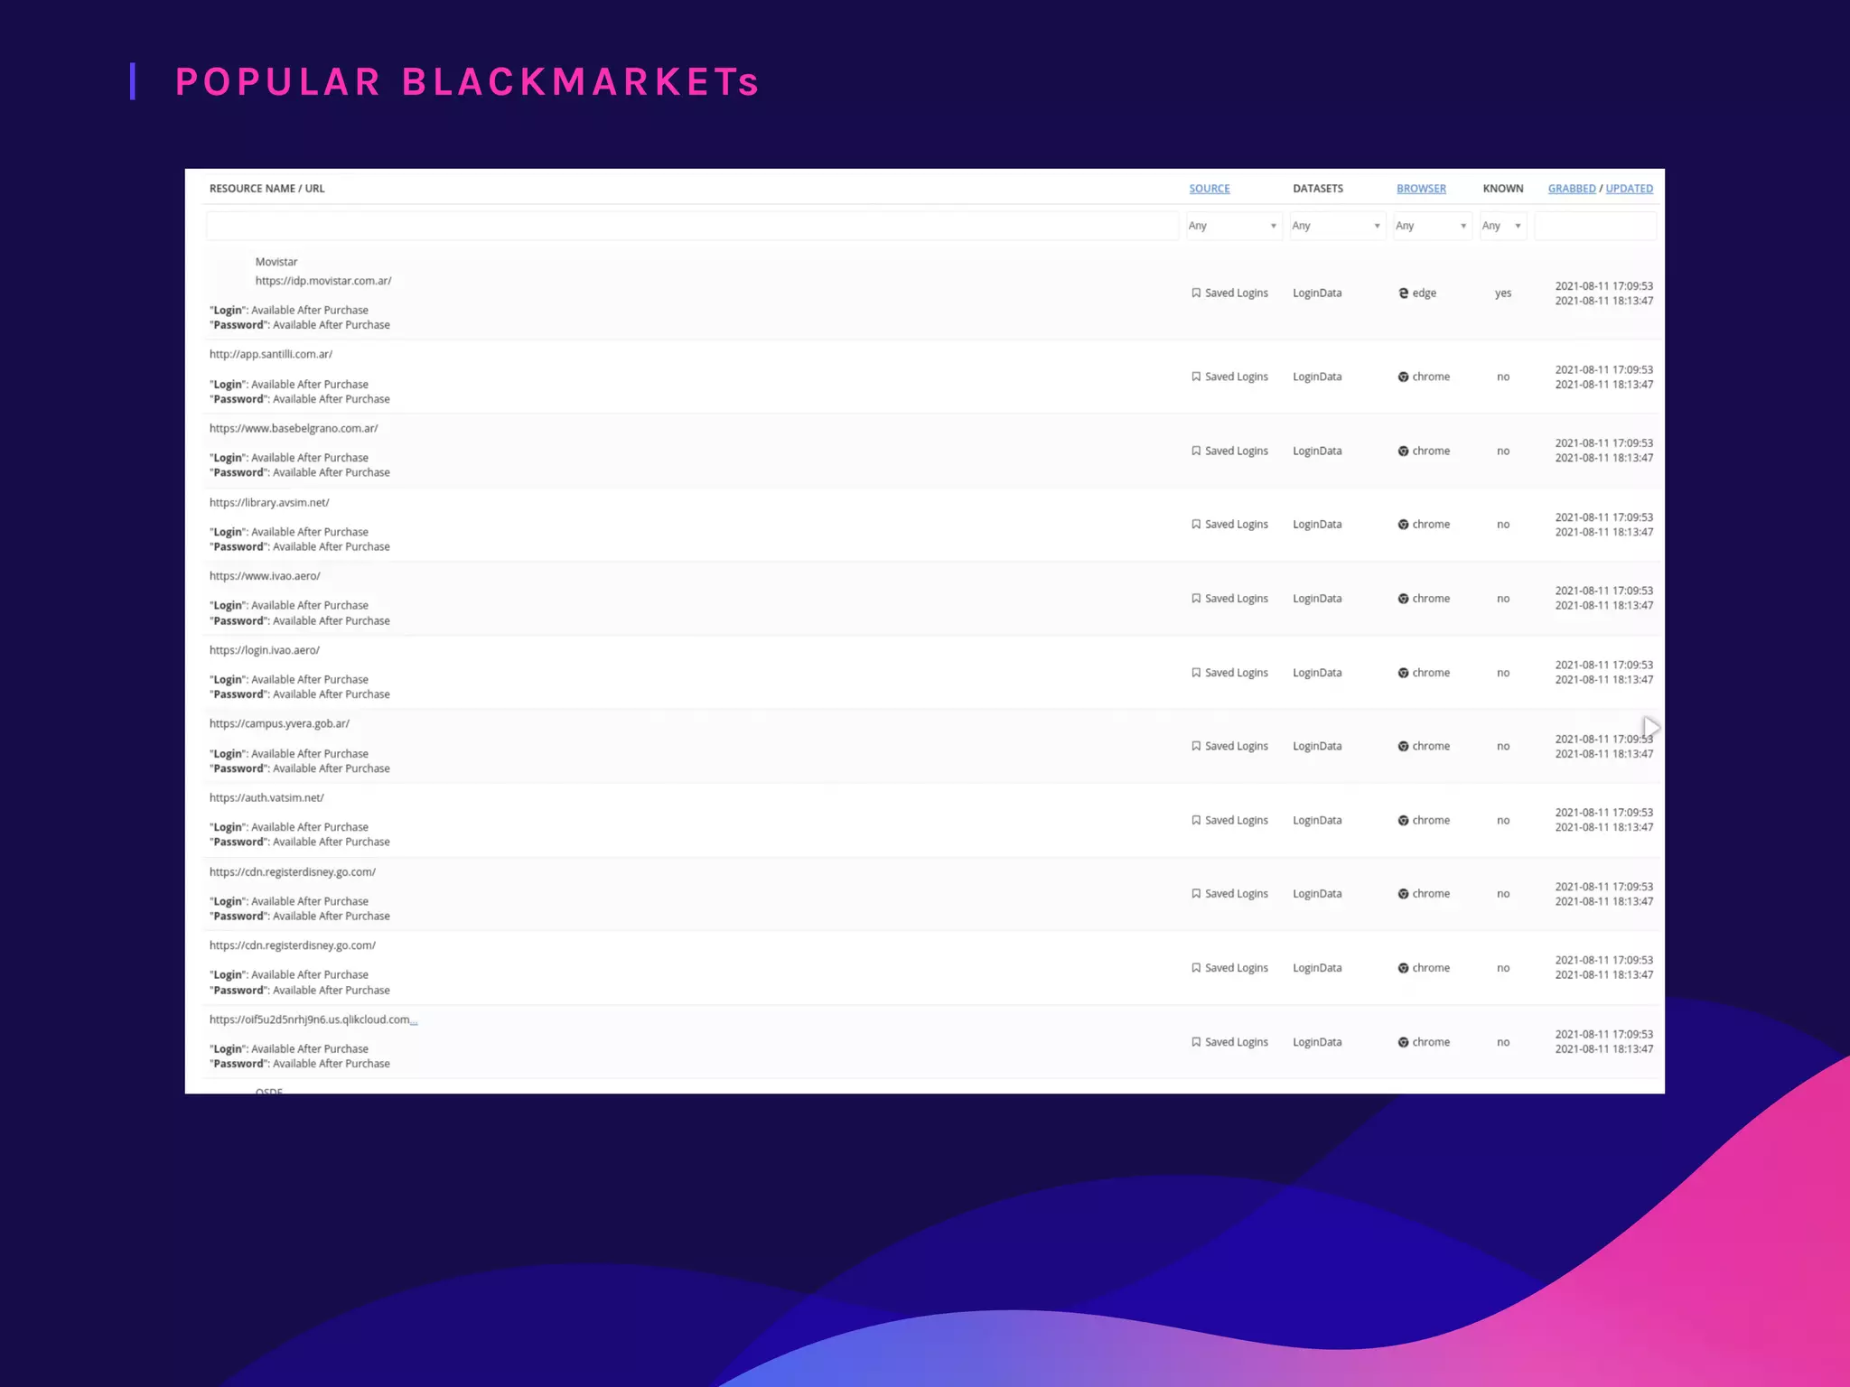
Task: Click Saved Logins bookmark icon for login.ivao.aero
Action: 1196,673
